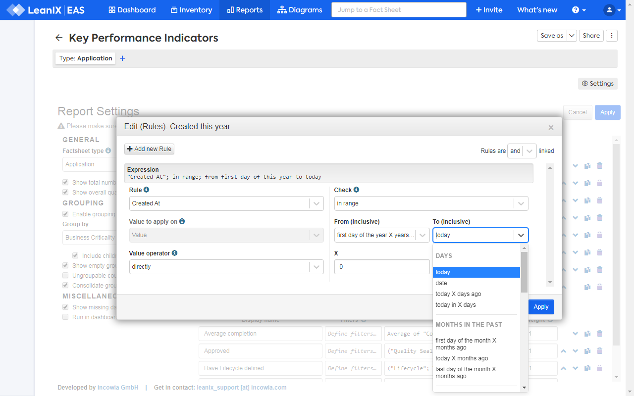Open the Reports tab

pos(245,10)
